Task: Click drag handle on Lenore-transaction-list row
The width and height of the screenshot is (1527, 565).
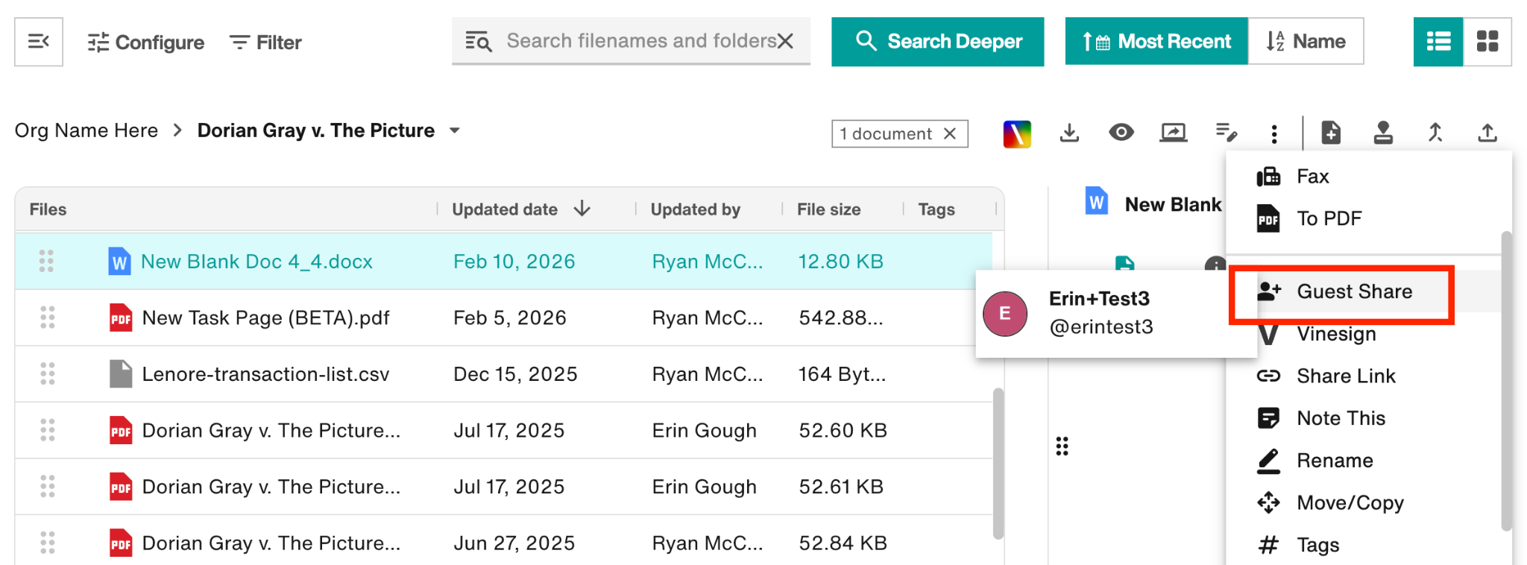Action: (x=47, y=373)
